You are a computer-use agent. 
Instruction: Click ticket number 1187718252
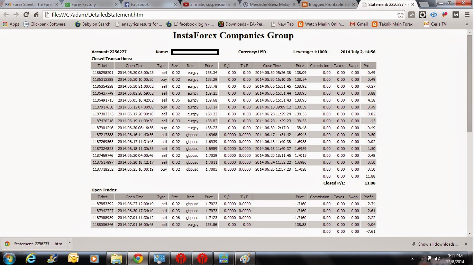(103, 169)
